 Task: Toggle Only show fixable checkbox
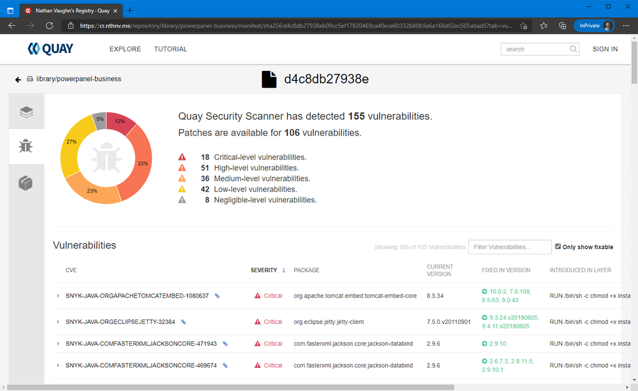click(x=558, y=247)
